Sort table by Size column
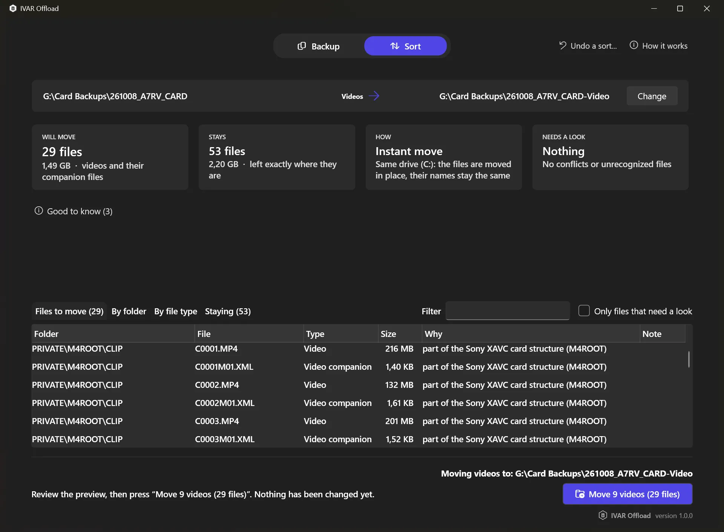This screenshot has width=724, height=532. click(x=400, y=334)
